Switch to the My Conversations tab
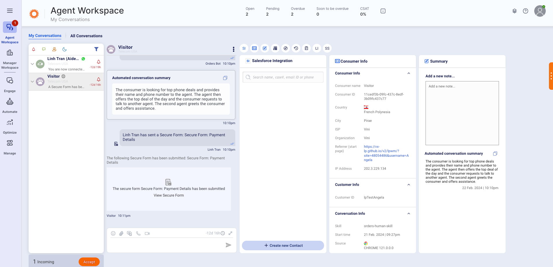 coord(45,36)
